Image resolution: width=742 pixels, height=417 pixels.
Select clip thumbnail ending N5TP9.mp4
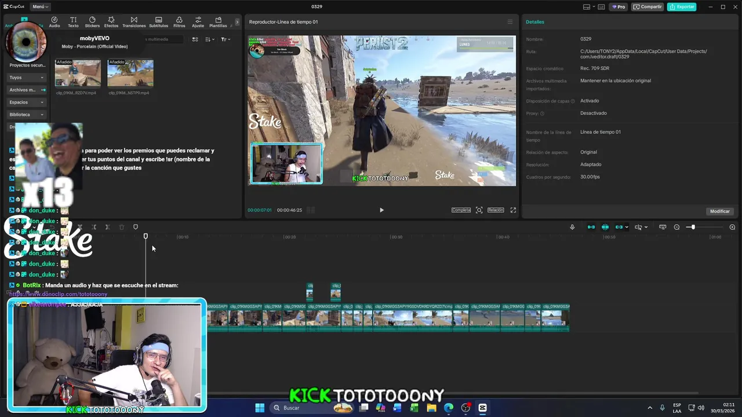(x=130, y=73)
